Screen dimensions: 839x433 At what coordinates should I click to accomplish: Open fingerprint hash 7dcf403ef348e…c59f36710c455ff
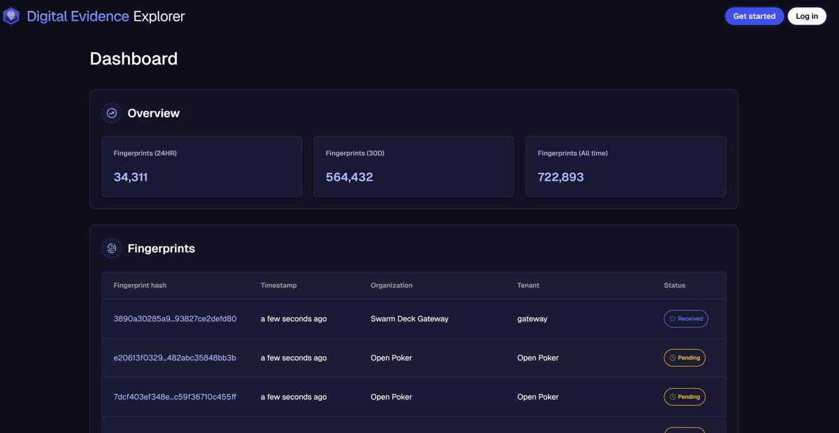tap(175, 397)
